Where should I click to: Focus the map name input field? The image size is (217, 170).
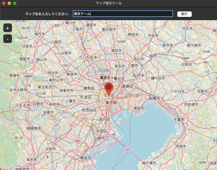click(x=123, y=14)
